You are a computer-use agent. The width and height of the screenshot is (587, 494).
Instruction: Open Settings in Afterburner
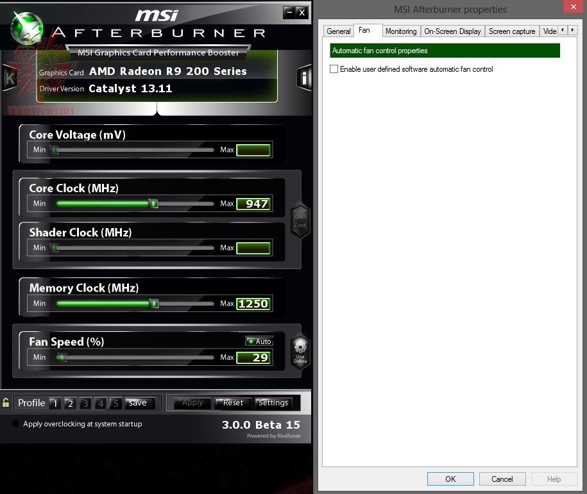click(273, 403)
